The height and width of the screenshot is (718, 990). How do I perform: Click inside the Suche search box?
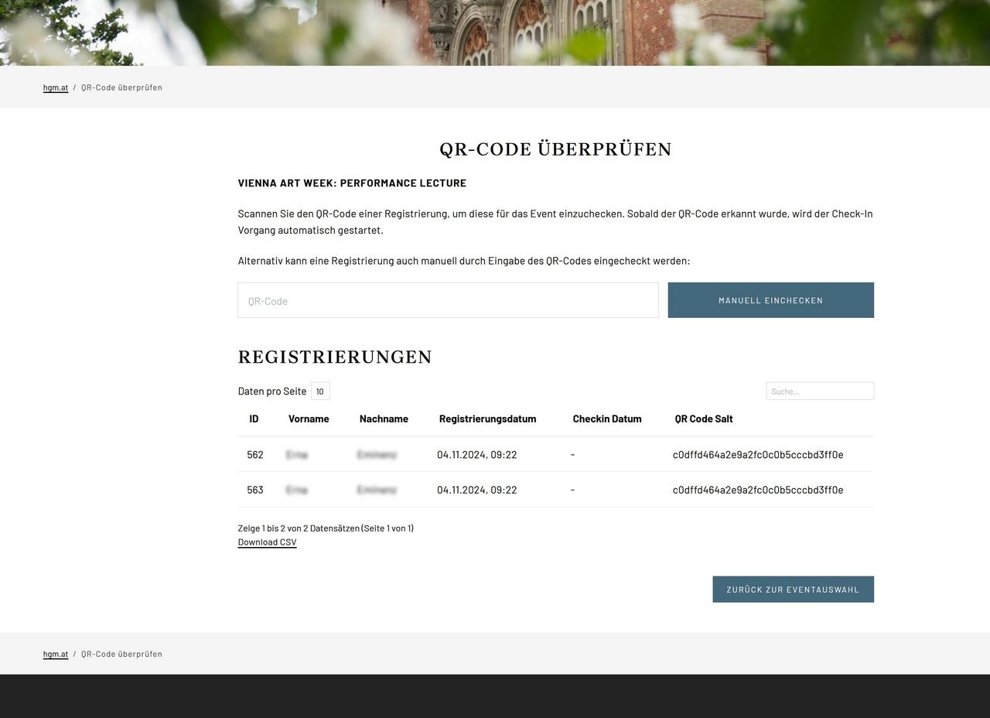pos(819,391)
